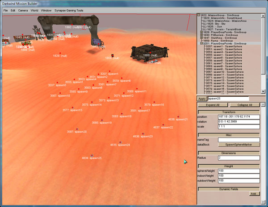
Task: Select the spawn18 marker labeled 3583
Action: click(121, 114)
